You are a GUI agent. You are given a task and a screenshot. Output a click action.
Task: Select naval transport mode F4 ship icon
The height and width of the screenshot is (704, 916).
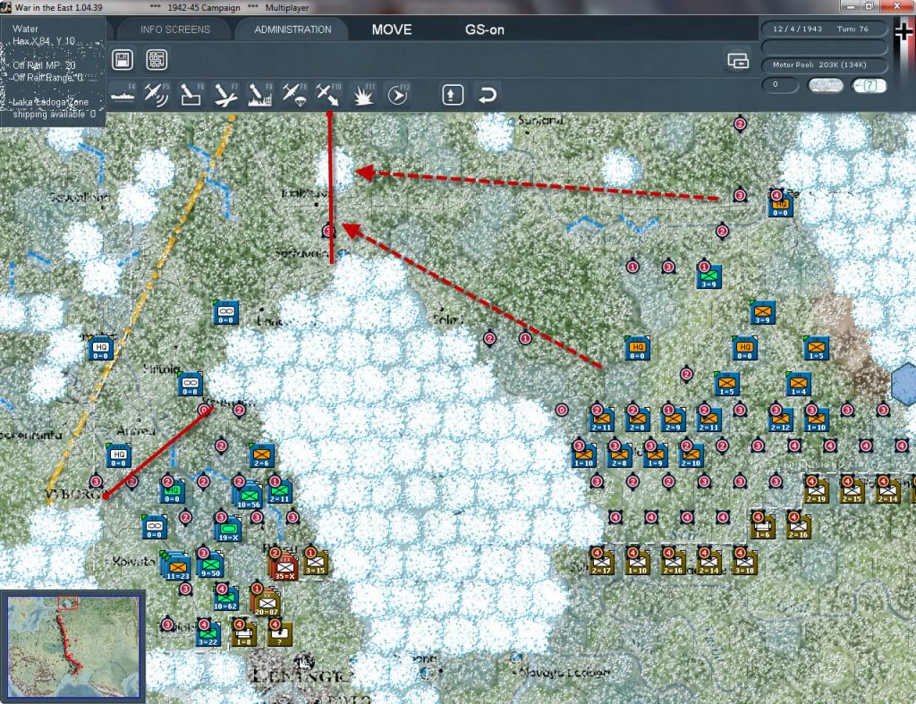point(123,94)
